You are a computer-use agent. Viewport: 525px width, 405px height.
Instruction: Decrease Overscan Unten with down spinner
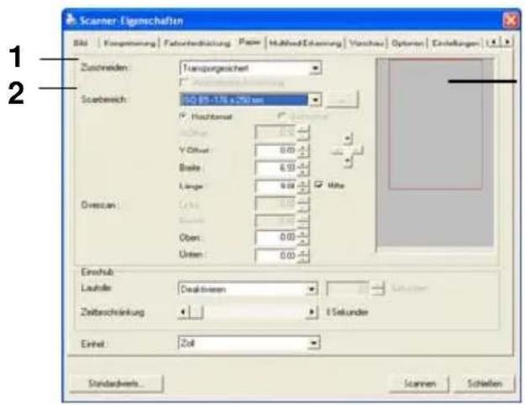pyautogui.click(x=303, y=259)
